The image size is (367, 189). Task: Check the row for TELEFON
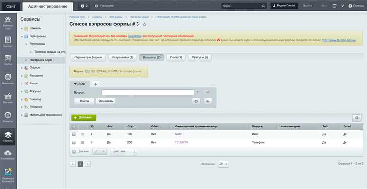[x=74, y=142]
